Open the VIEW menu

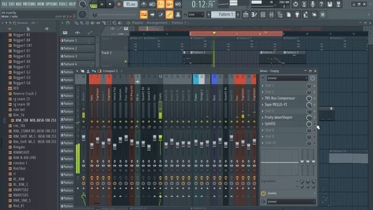pos(41,4)
